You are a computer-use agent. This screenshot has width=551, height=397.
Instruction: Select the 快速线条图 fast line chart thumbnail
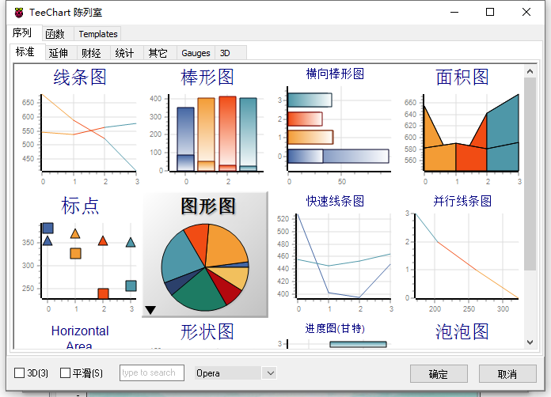(334, 255)
